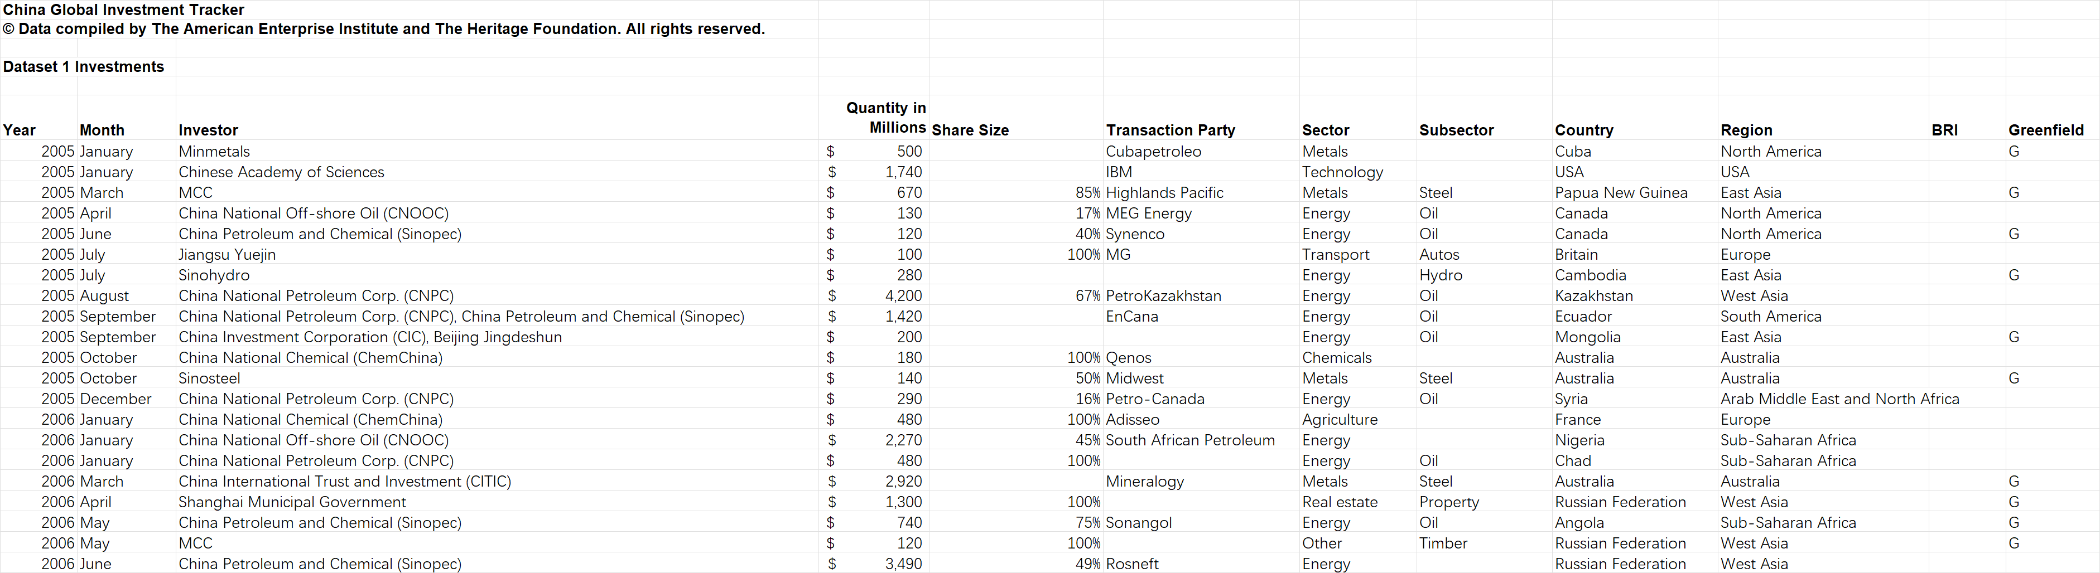Click the Subsector column header cell

[x=1456, y=130]
